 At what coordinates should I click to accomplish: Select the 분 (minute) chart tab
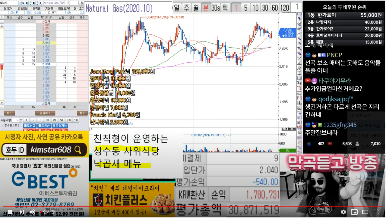click(206, 7)
